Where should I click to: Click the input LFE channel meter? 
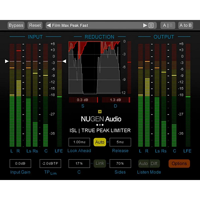tap(59, 95)
